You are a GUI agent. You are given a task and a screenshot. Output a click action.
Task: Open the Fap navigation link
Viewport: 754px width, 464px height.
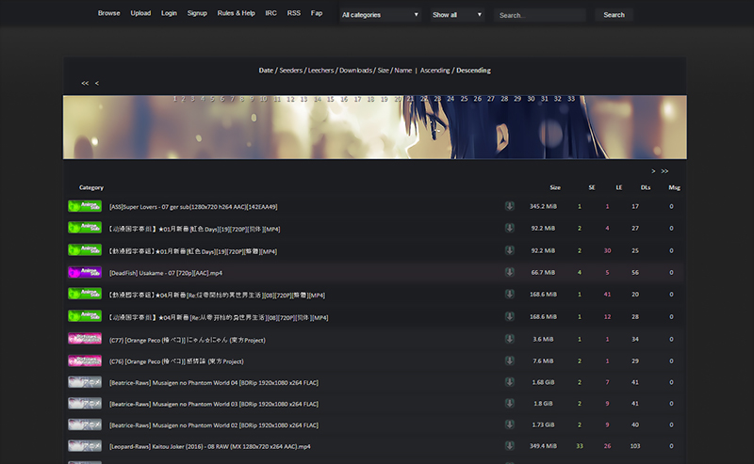(317, 13)
